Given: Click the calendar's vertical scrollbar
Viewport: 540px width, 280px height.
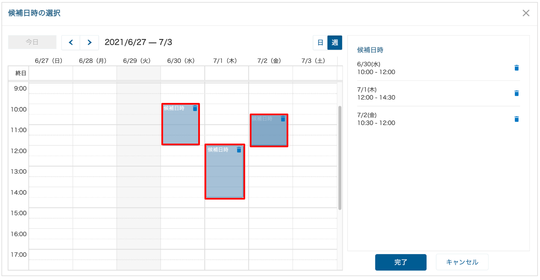Looking at the screenshot, I should pos(340,157).
